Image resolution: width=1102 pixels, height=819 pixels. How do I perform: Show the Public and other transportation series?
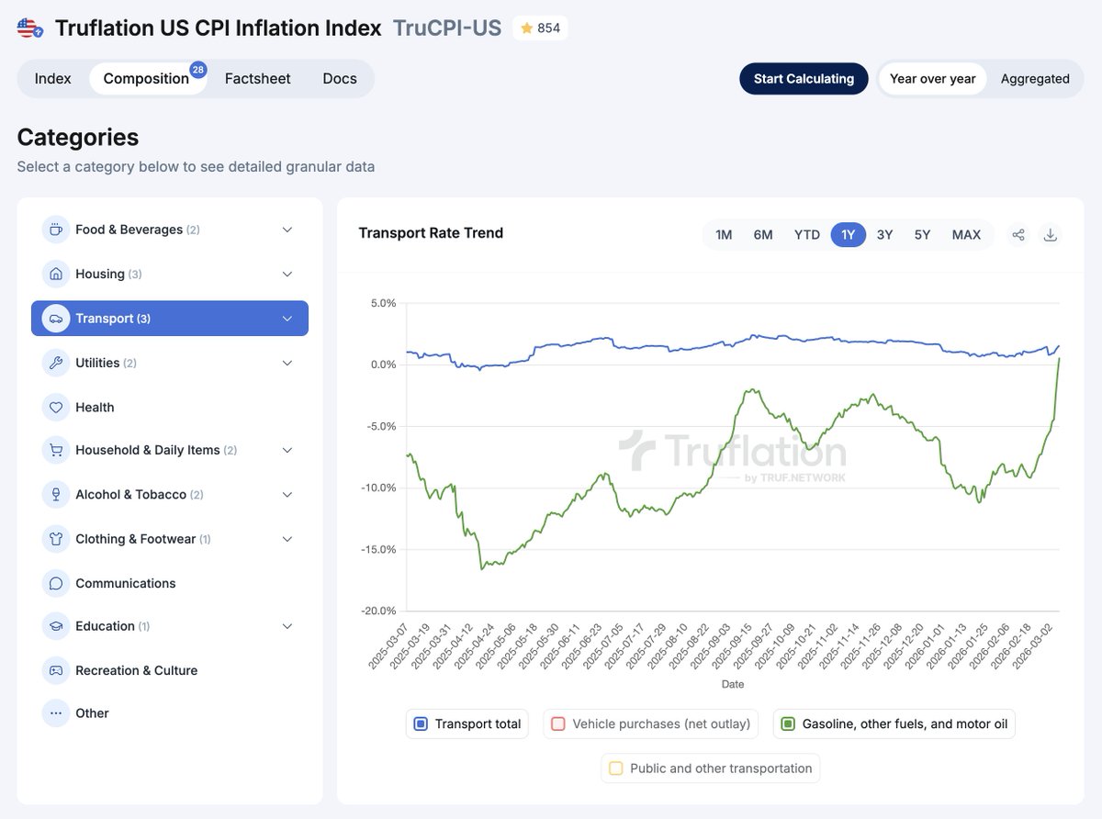(710, 768)
